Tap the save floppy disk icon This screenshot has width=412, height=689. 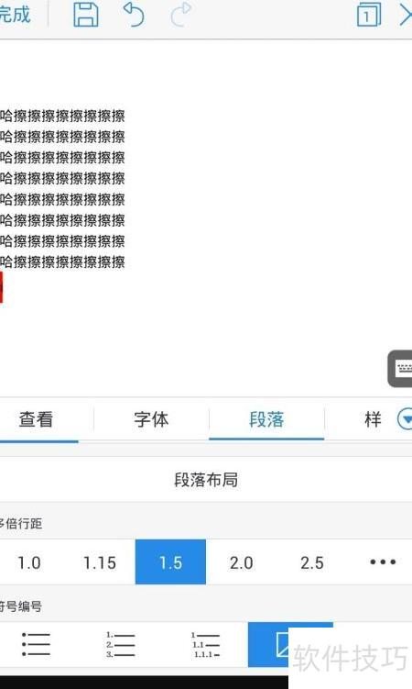coord(85,15)
